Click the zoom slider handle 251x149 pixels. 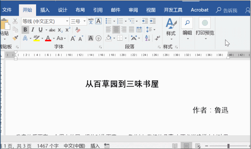[x=228, y=146]
